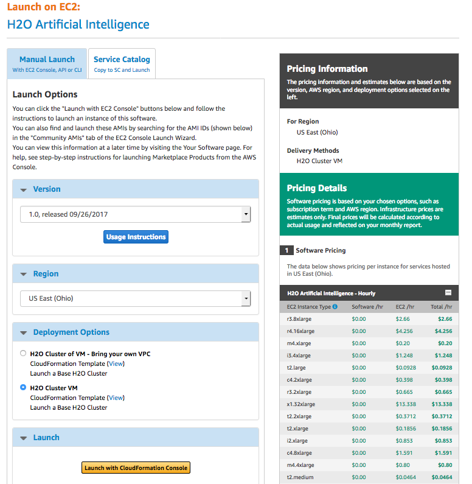Click the Software /hr column header
Image resolution: width=472 pixels, height=484 pixels.
(367, 306)
